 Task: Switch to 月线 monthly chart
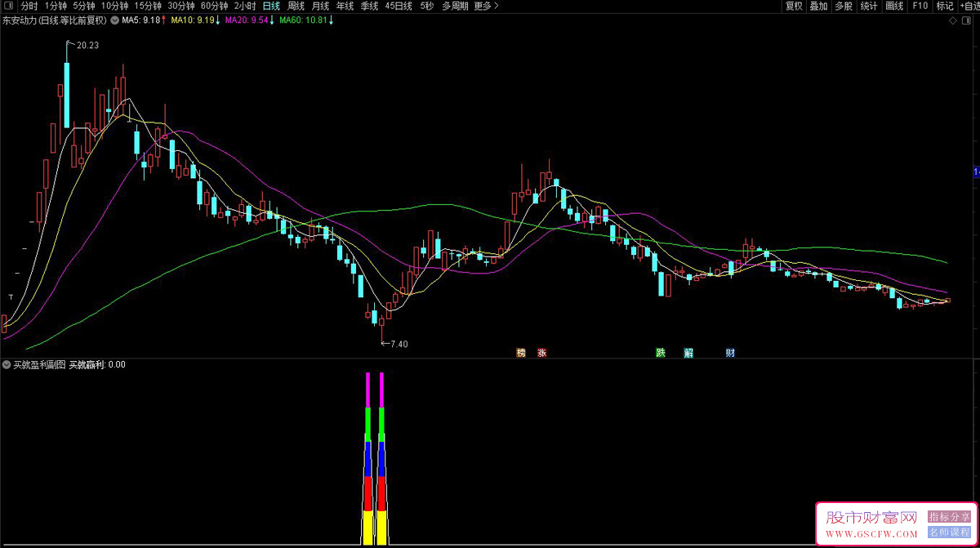click(320, 6)
